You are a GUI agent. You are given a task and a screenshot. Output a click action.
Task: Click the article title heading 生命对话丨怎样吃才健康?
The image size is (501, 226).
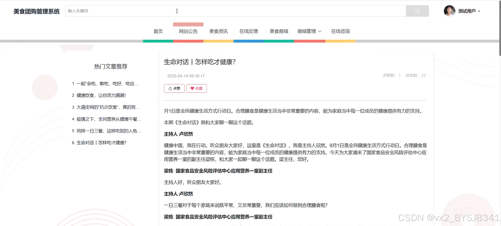pyautogui.click(x=200, y=62)
